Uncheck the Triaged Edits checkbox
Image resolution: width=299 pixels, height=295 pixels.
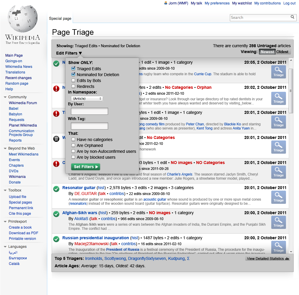coord(73,69)
